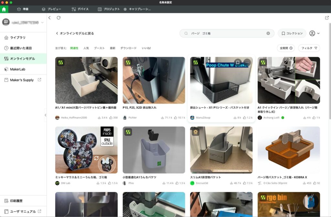Open 最近開いた項目 in the sidebar
Screen dimensions: 331x217
tap(23, 48)
